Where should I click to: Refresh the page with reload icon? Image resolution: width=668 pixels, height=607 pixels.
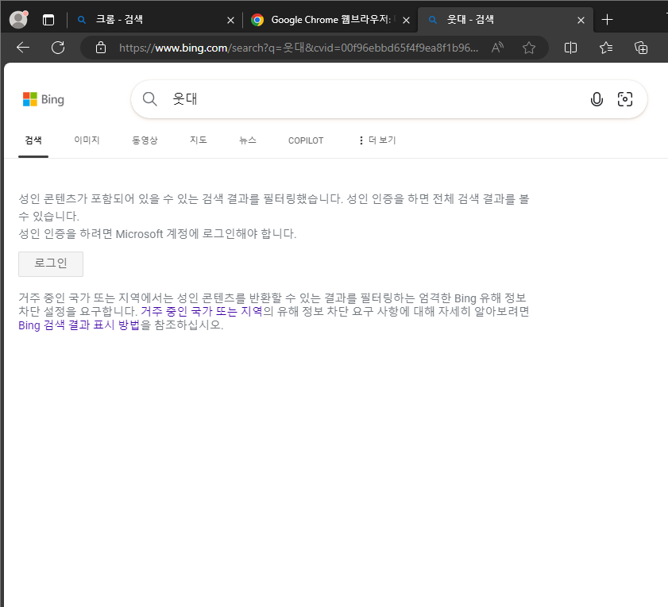[x=58, y=48]
